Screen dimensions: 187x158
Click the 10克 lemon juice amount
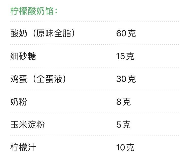pos(125,147)
